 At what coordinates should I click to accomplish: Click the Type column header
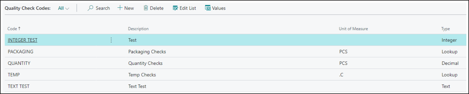[445, 29]
